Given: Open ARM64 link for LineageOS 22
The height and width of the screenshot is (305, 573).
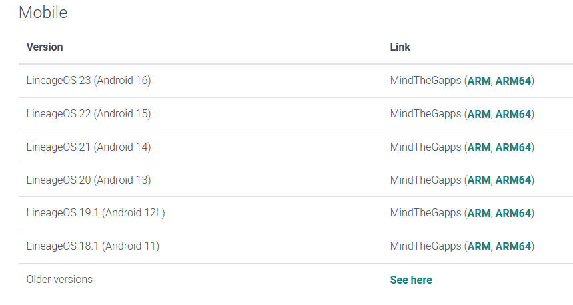Looking at the screenshot, I should click(x=513, y=114).
